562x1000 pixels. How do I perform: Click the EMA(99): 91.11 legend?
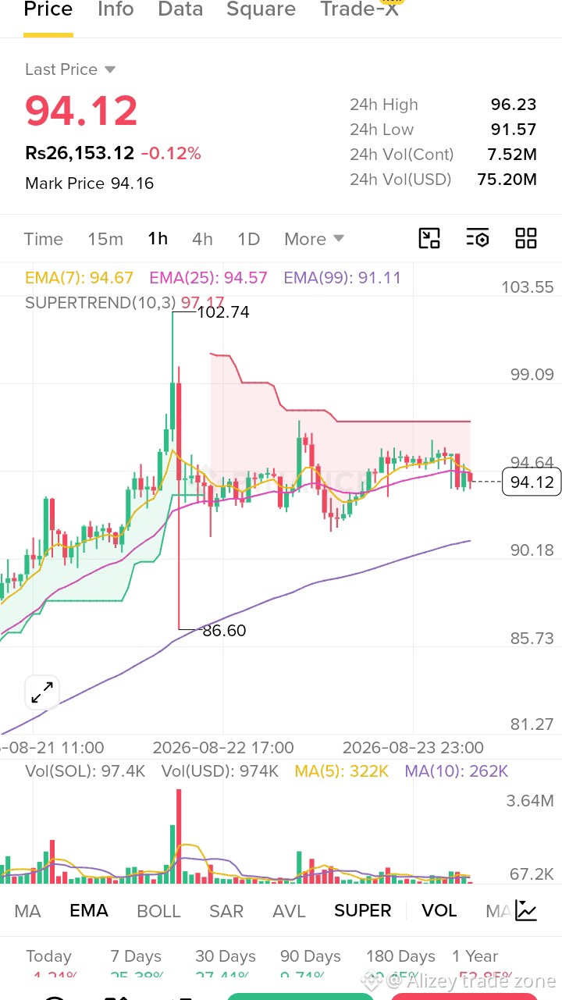343,278
